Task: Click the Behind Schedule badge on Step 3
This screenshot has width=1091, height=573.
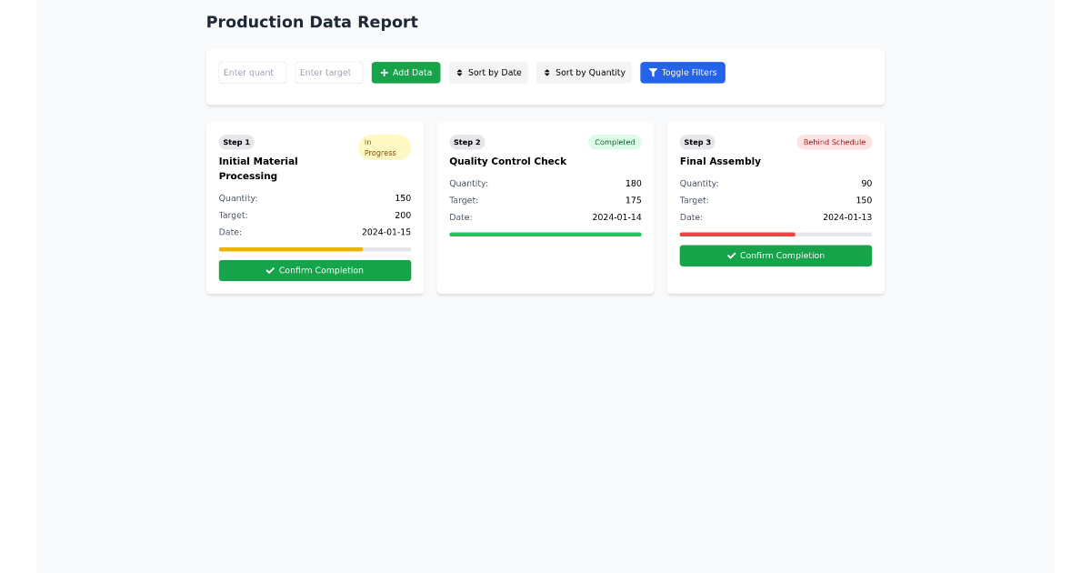Action: tap(834, 142)
